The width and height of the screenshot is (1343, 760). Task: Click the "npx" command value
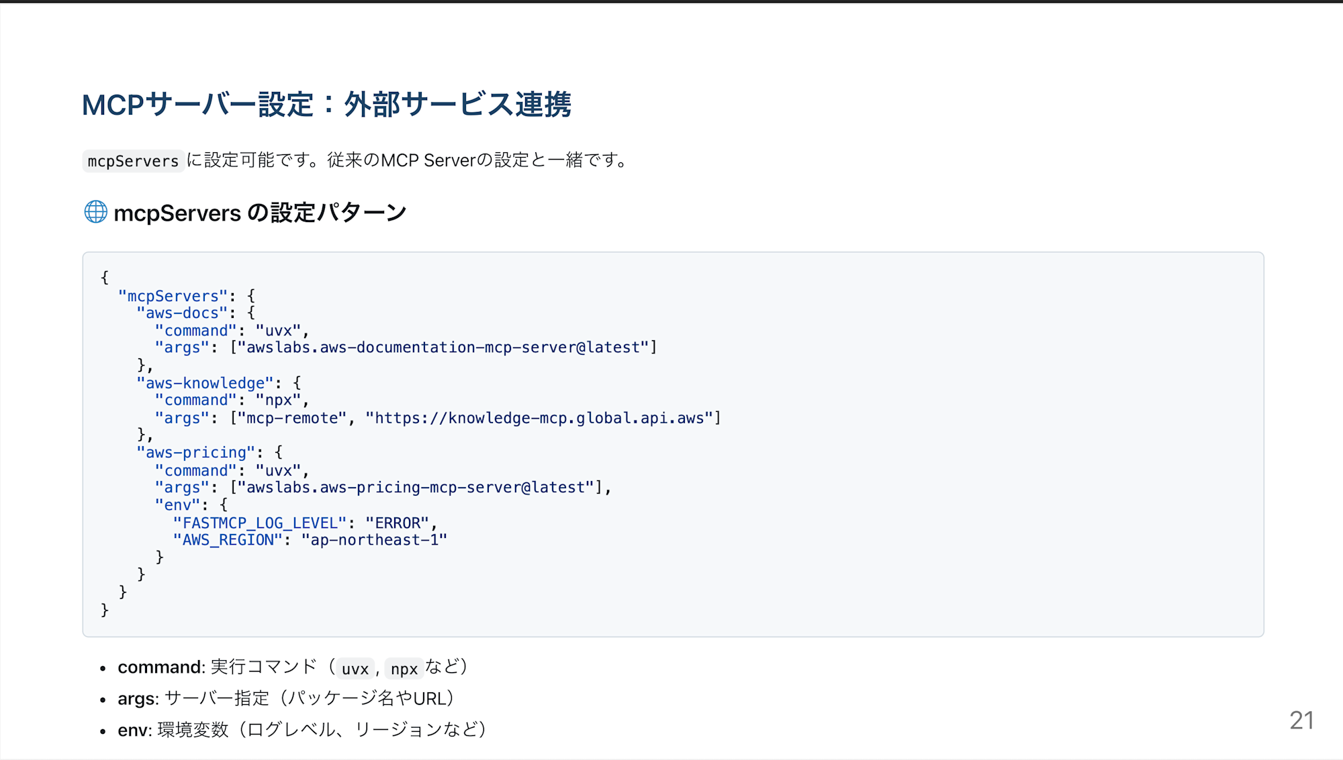278,400
